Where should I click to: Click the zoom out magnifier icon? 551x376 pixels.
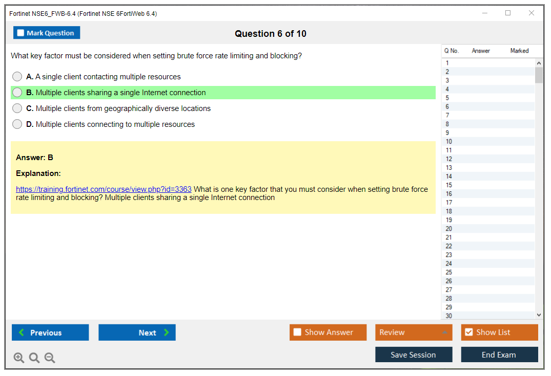pyautogui.click(x=50, y=358)
